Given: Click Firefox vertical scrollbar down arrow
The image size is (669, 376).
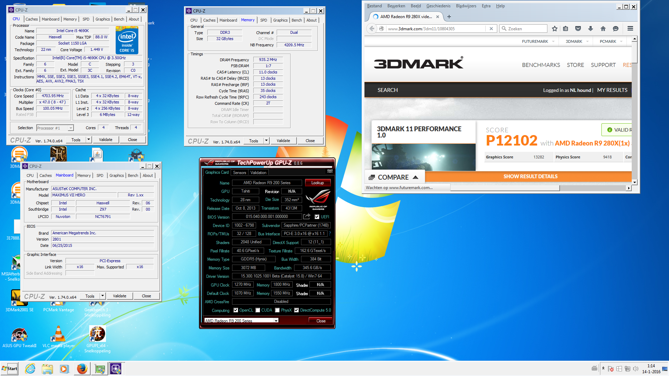Looking at the screenshot, I should pos(635,182).
